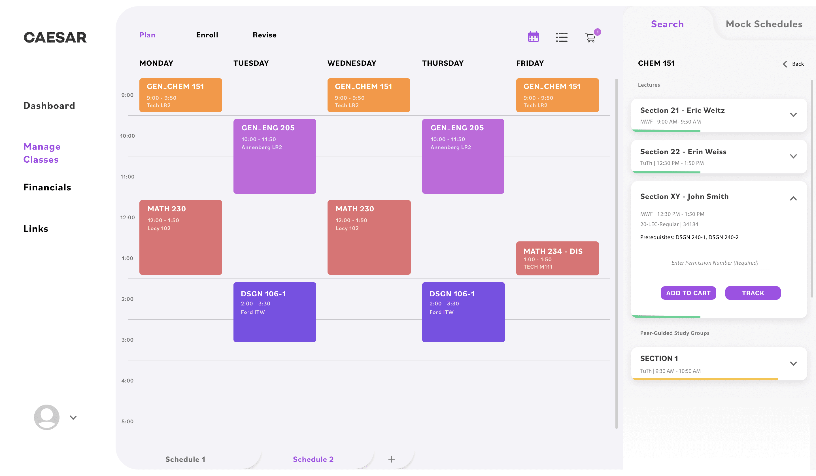Screen dimensions: 816x476
Task: Click the ADD TO CART button
Action: pyautogui.click(x=688, y=293)
